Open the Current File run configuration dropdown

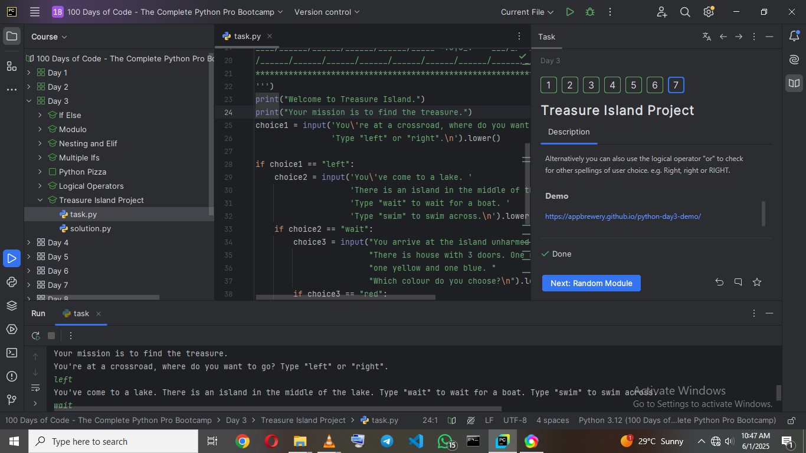pos(527,12)
